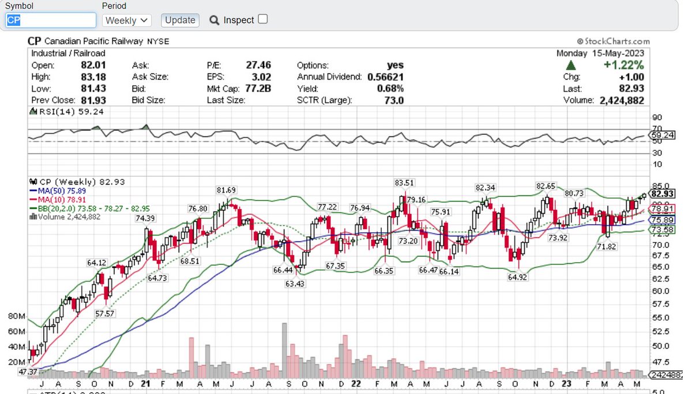
Task: Click the StockCharts.com copyright label
Action: click(x=613, y=41)
